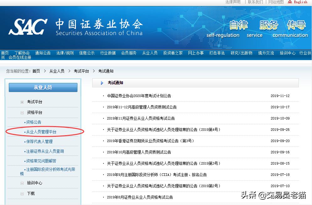The image size is (312, 205).
Task: Click the 从业人员 sidebar header panel
Action: 43,87
